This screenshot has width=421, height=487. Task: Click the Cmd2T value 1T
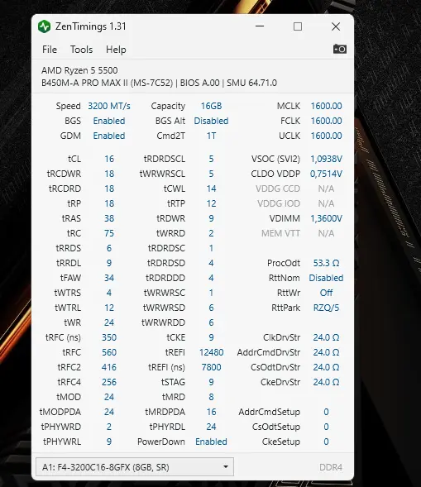(211, 136)
